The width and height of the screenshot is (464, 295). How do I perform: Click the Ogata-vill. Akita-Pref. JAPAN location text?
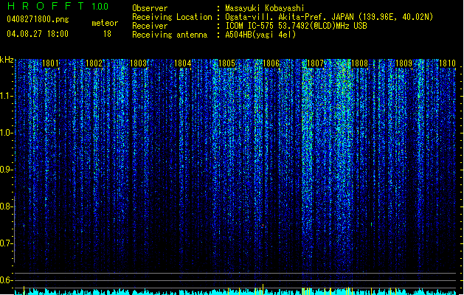pos(329,17)
